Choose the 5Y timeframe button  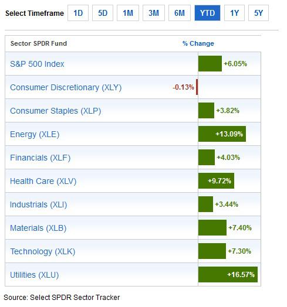[258, 13]
